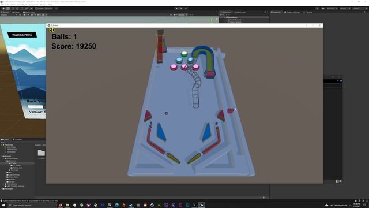
Task: Click the Play button in Unity
Action: click(x=176, y=9)
